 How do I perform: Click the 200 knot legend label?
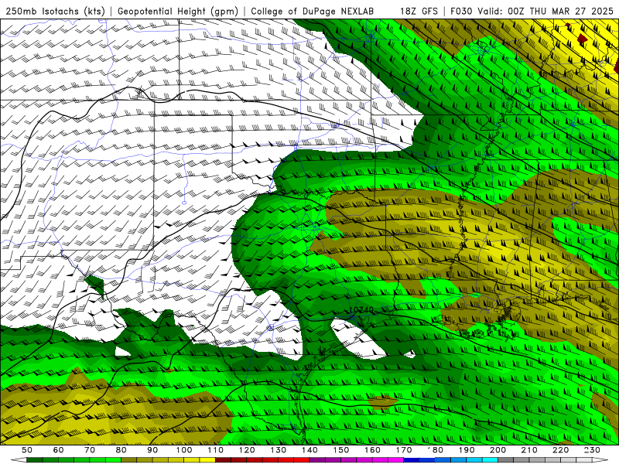coord(498,450)
